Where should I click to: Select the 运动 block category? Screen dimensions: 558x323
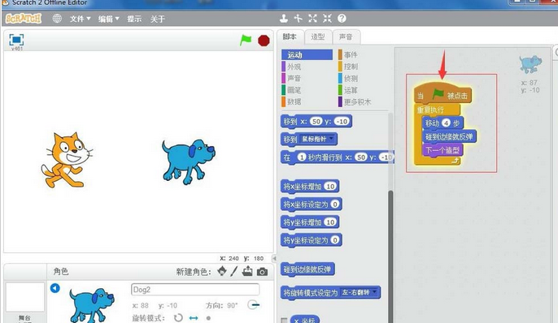pyautogui.click(x=307, y=54)
